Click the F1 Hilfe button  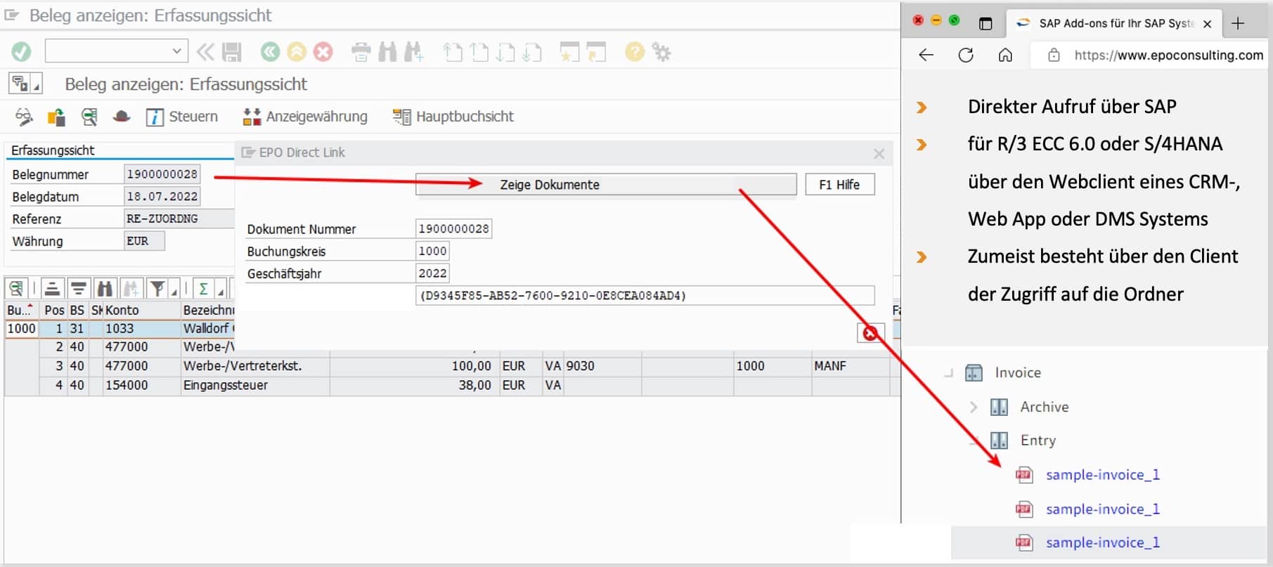tap(839, 185)
